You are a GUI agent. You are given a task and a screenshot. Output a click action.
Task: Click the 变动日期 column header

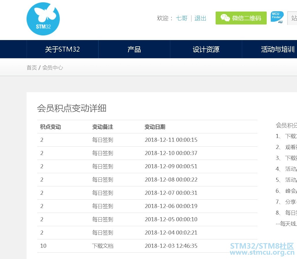155,127
